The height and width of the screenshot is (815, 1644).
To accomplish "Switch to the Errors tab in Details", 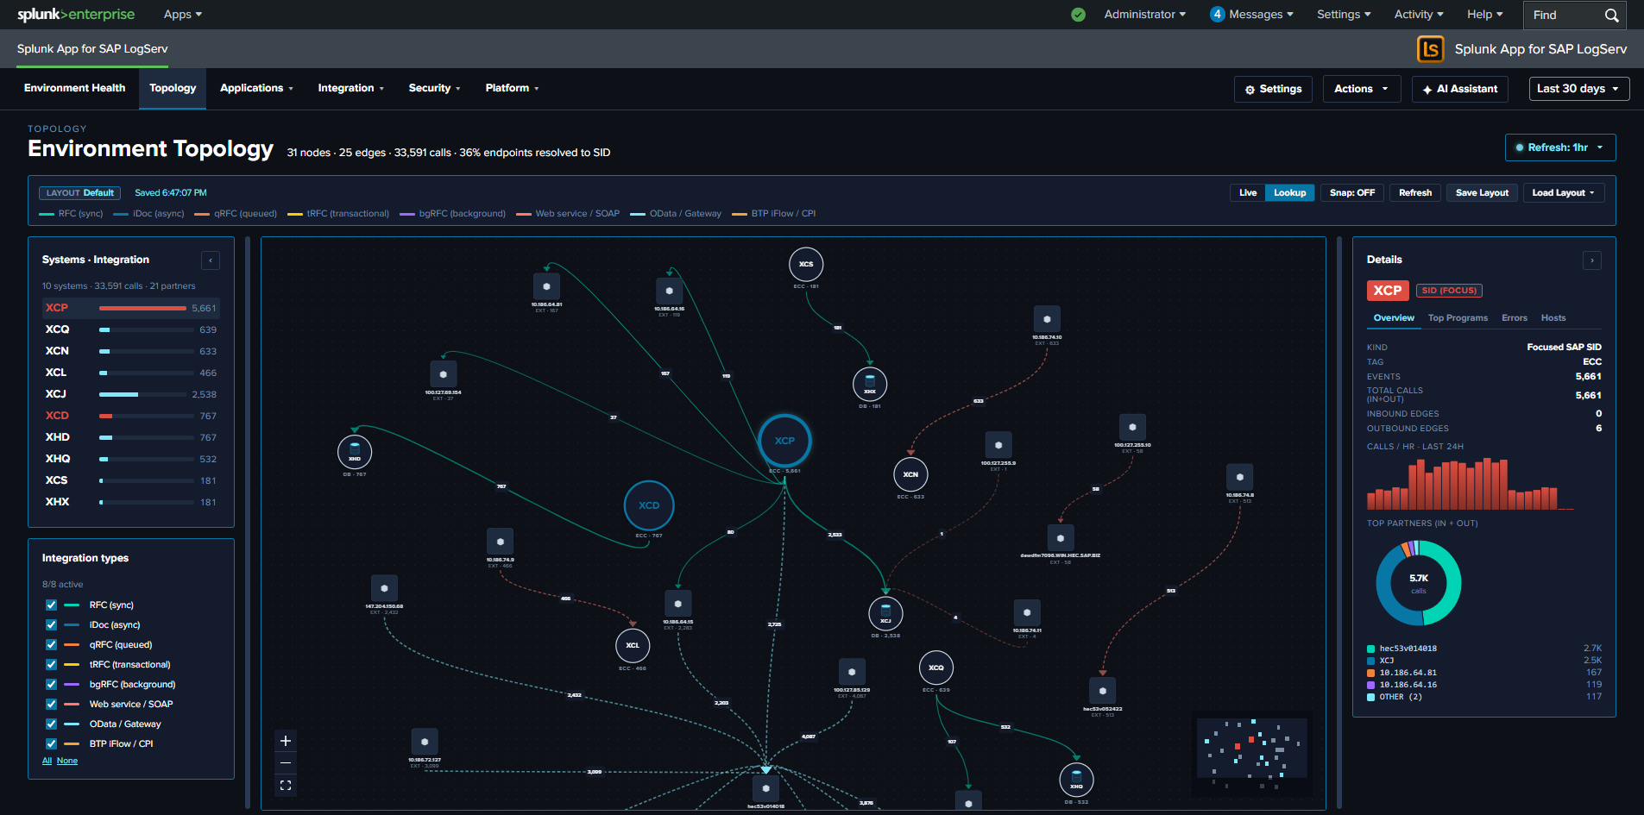I will pos(1515,318).
